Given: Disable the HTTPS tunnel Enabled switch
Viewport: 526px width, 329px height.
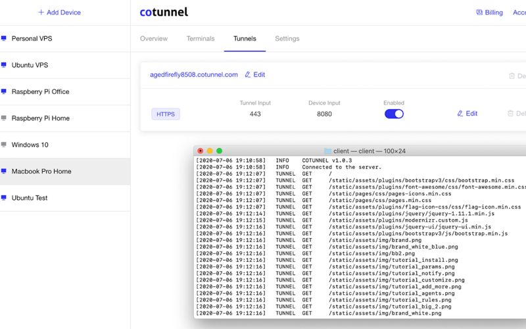Looking at the screenshot, I should click(x=394, y=114).
